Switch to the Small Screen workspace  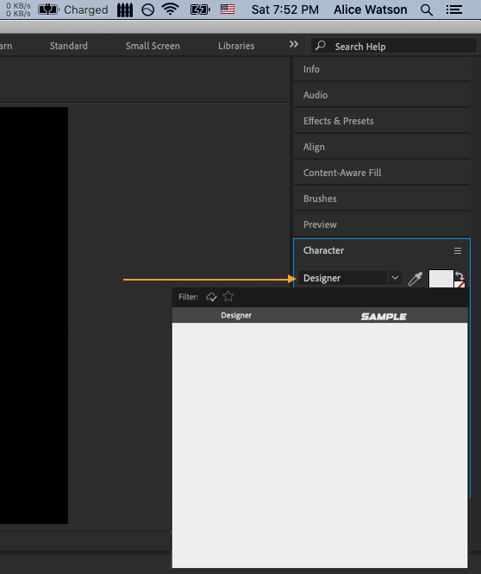pos(153,46)
